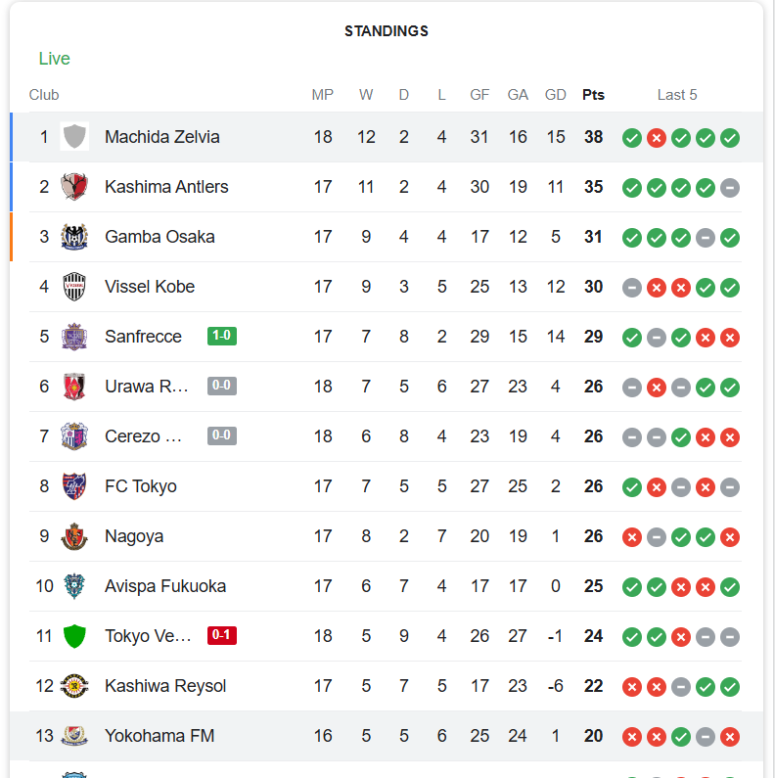
Task: Click the Last 5 column header
Action: click(677, 95)
